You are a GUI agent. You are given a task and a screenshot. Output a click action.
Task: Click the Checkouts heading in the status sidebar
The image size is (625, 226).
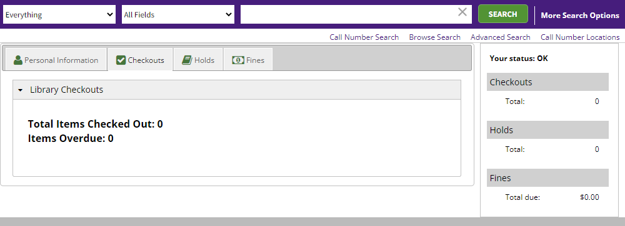547,82
